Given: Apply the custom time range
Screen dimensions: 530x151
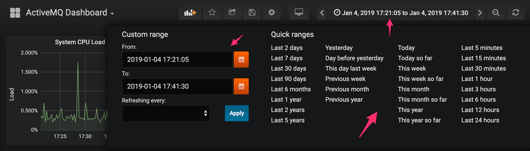Looking at the screenshot, I should click(237, 113).
